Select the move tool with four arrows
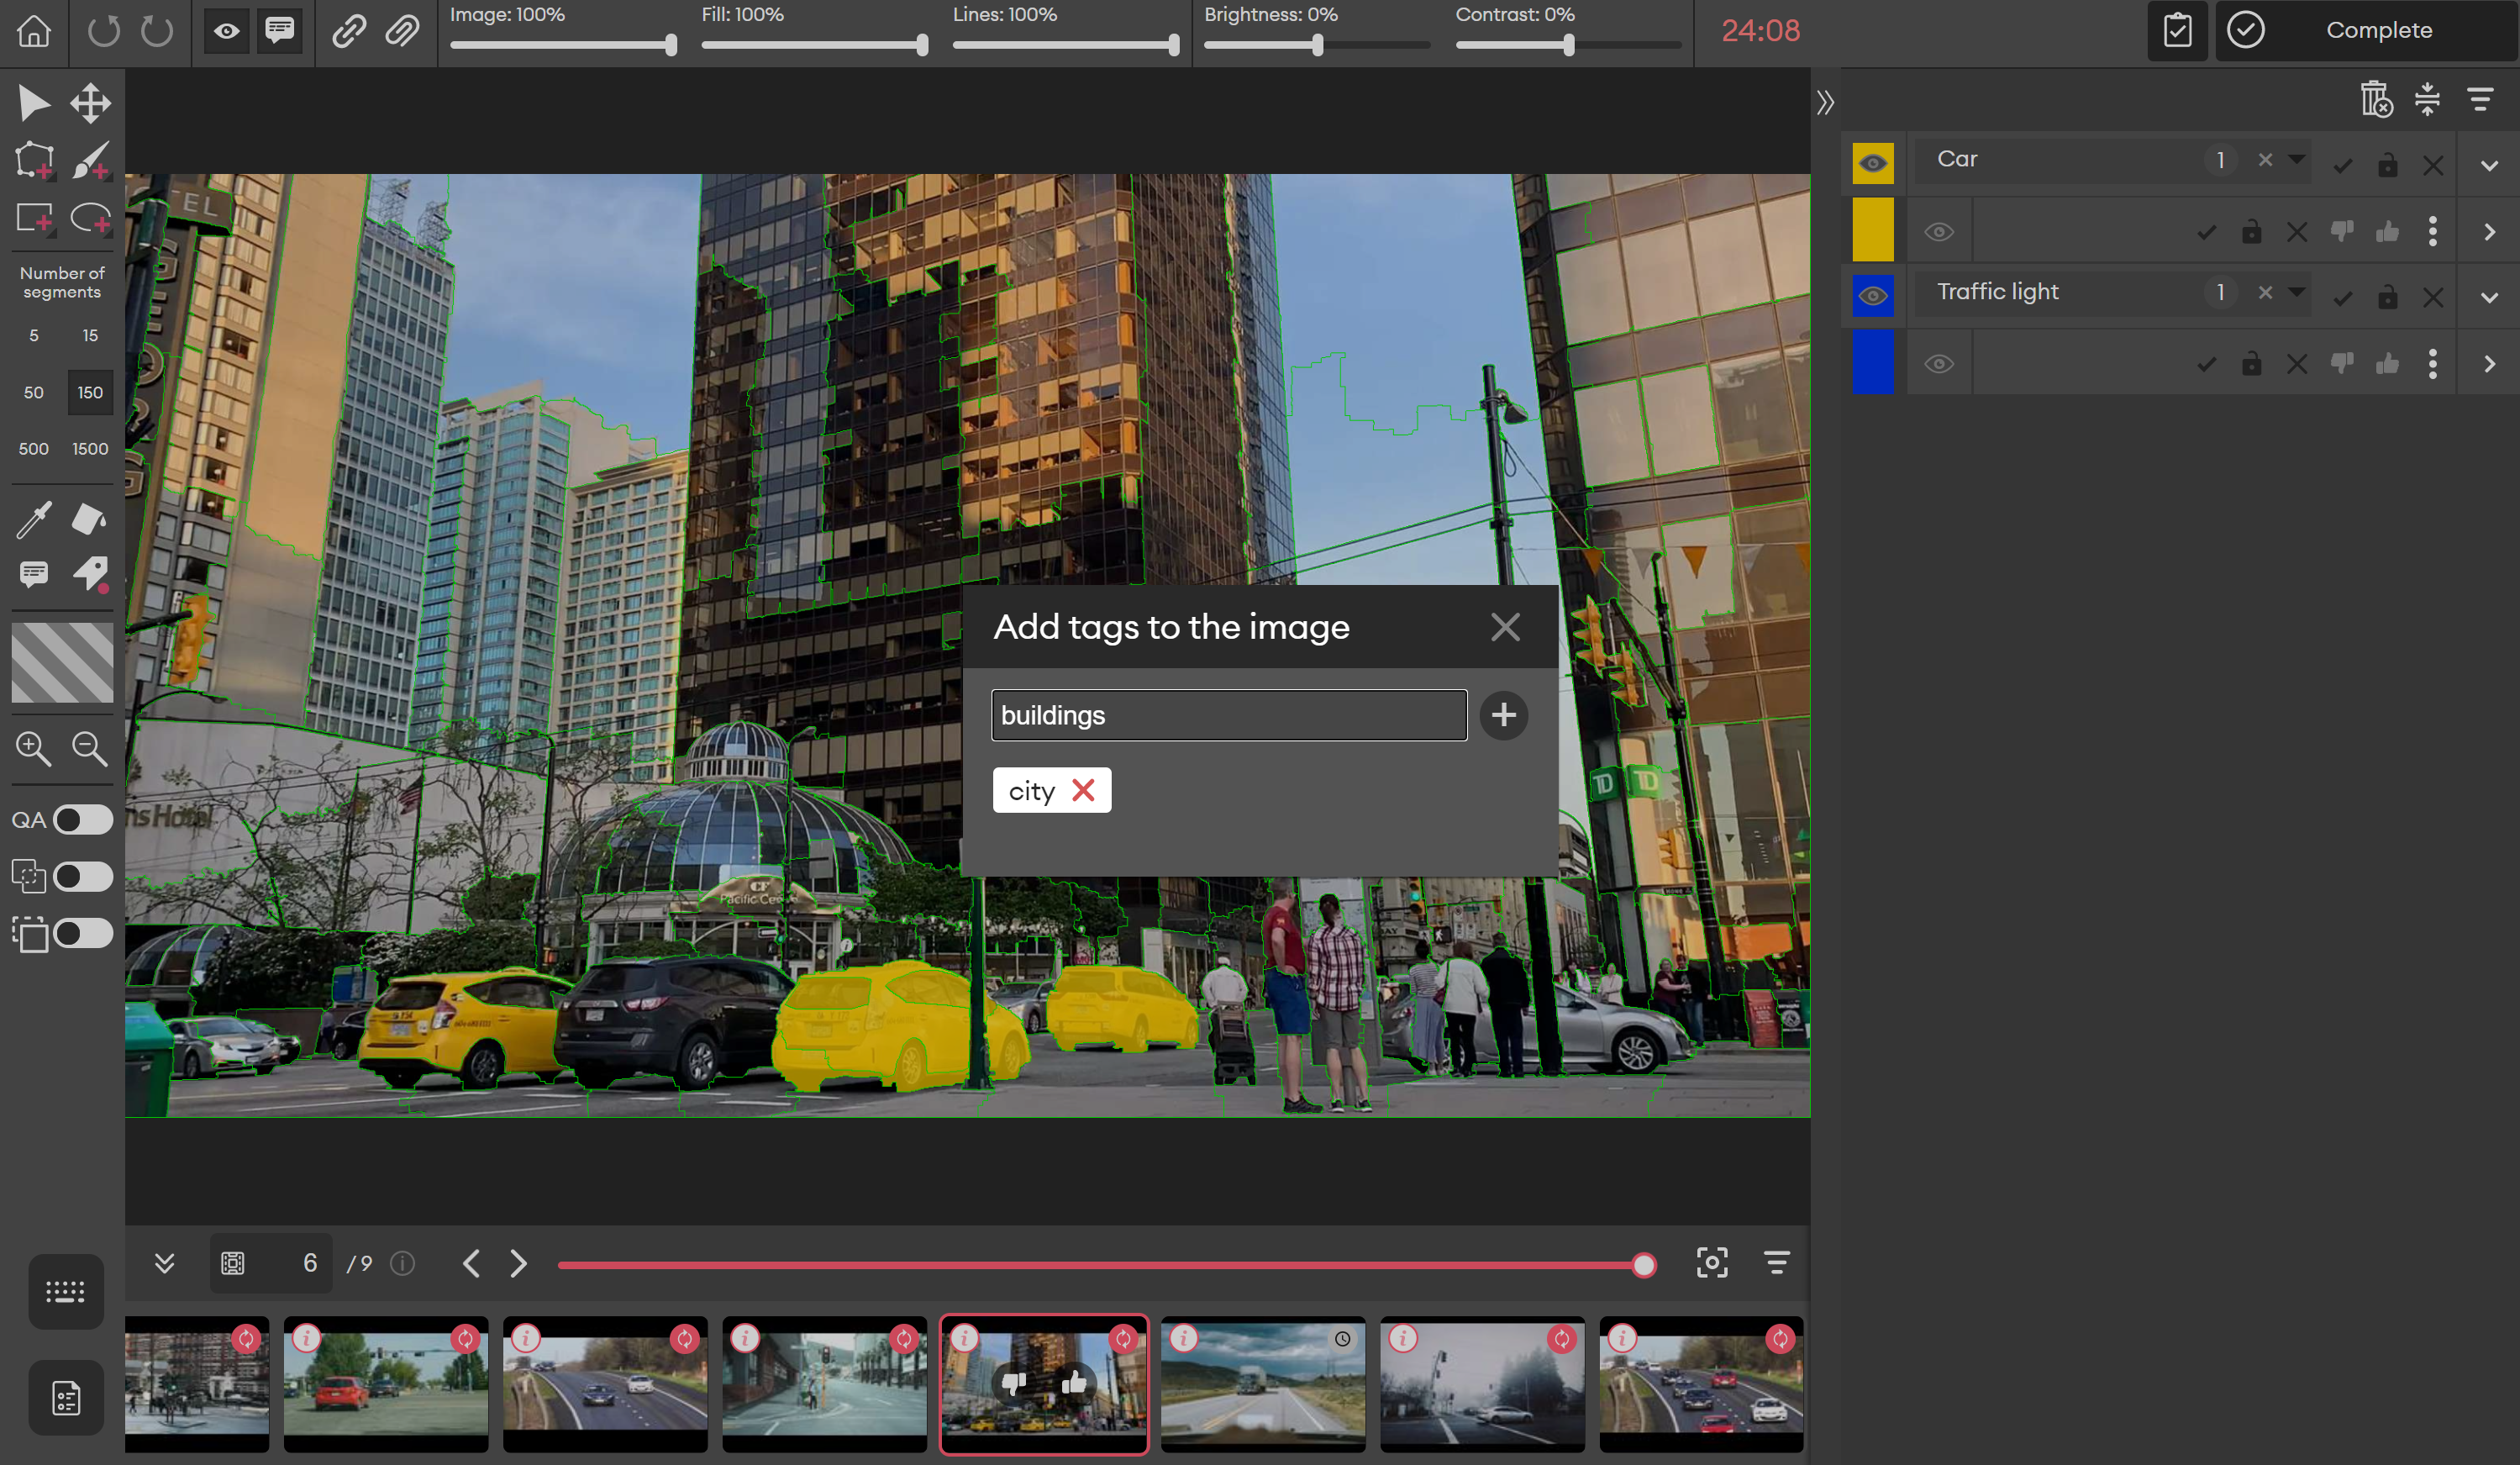Image resolution: width=2520 pixels, height=1465 pixels. click(x=90, y=103)
